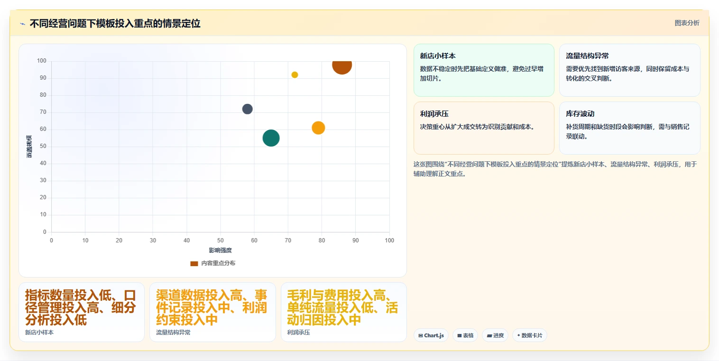This screenshot has width=719, height=361.
Task: Click the lightning icon beside the header title
Action: [x=22, y=24]
